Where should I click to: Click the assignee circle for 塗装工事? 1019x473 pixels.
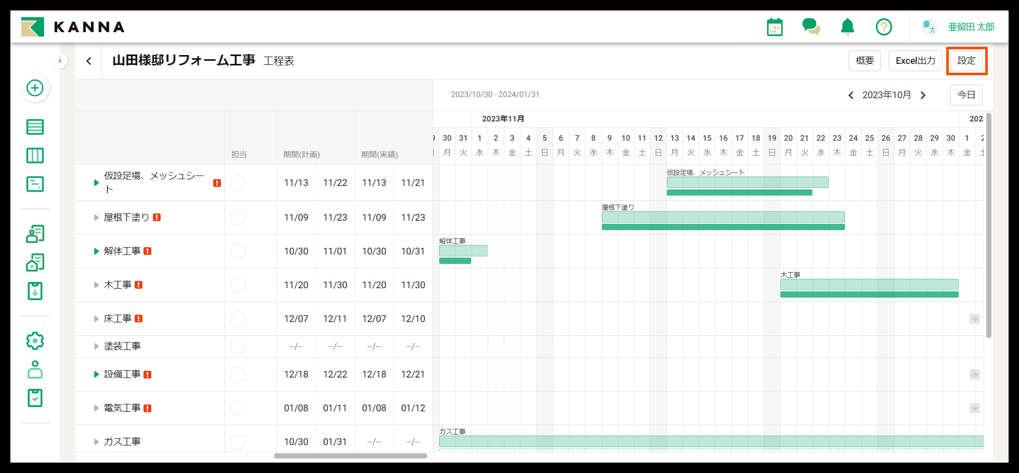237,346
